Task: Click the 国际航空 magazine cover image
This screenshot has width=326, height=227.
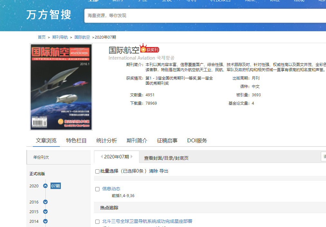Action: (x=61, y=87)
